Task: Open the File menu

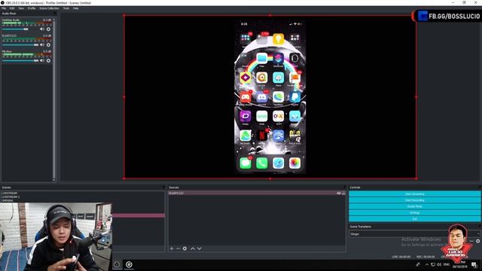Action: point(4,8)
